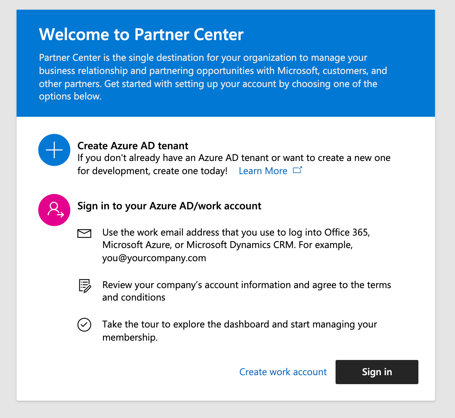Click the word "membership." in the tour text

pyautogui.click(x=130, y=338)
